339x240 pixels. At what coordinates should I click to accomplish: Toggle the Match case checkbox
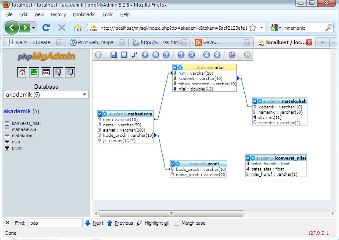click(176, 223)
